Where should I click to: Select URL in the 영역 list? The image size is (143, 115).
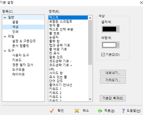pyautogui.click(x=68, y=69)
